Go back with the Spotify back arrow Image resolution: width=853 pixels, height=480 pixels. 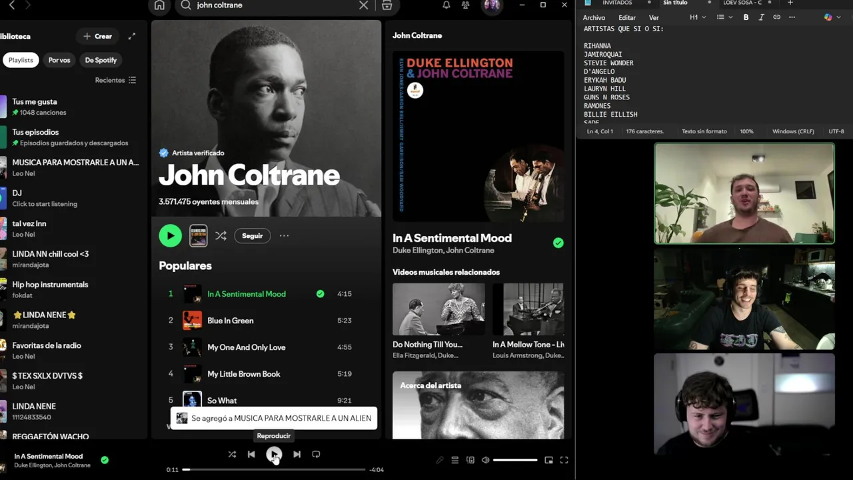(12, 5)
